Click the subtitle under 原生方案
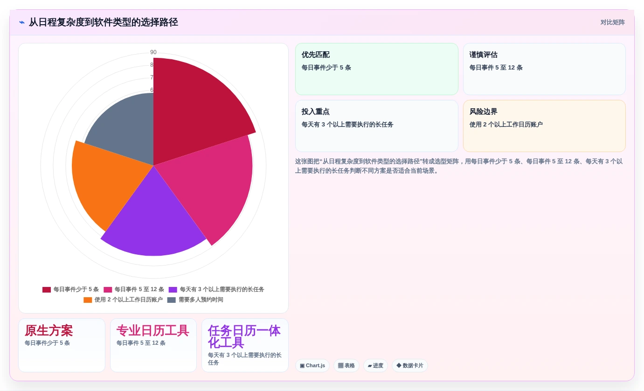This screenshot has width=644, height=391. 47,343
